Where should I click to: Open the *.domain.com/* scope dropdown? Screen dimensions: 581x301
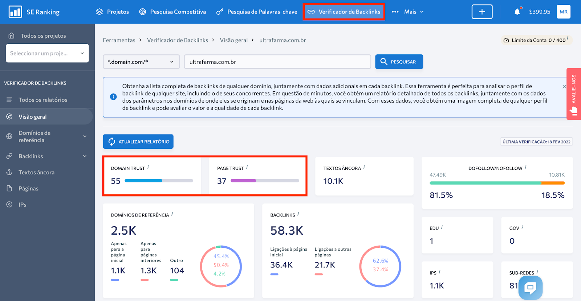coord(141,62)
